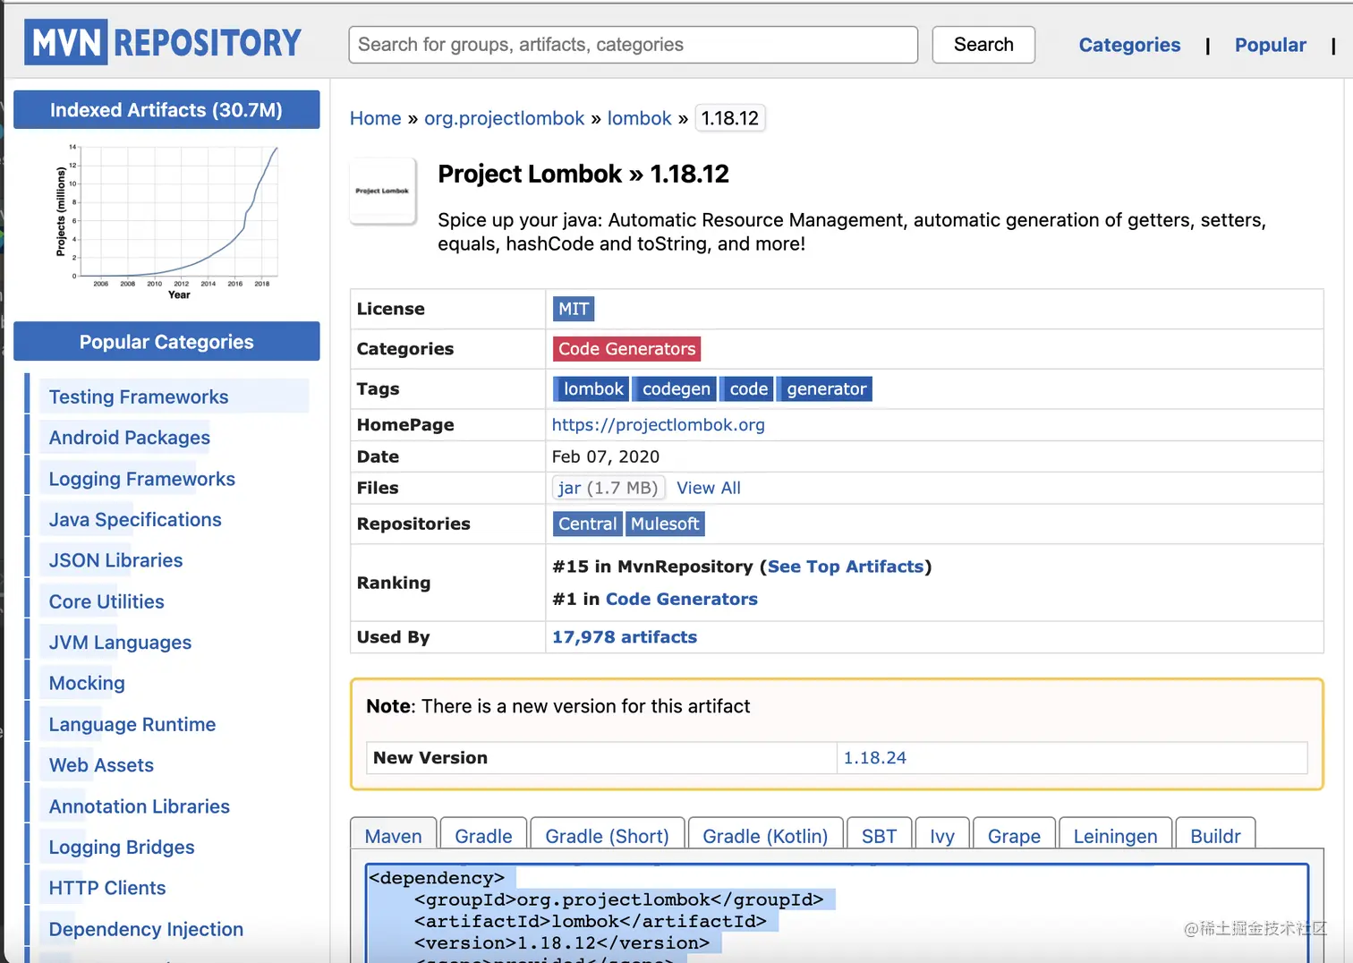The image size is (1353, 963).
Task: Switch to the Maven tab
Action: pyautogui.click(x=394, y=833)
